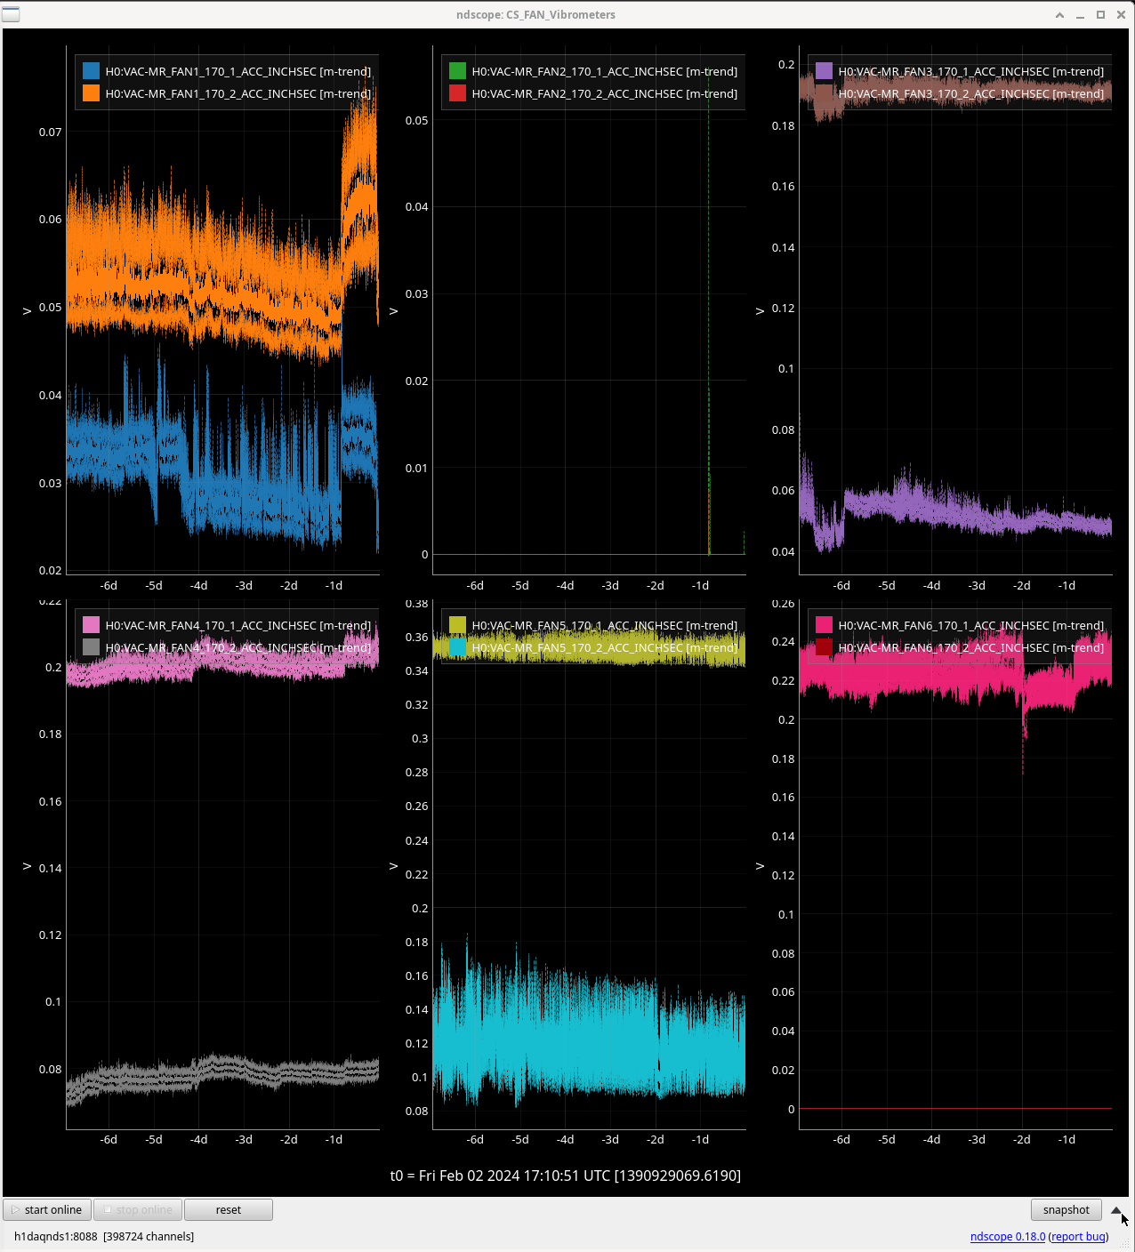1135x1252 pixels.
Task: Select the pink FAN4_170_1 legend marker
Action: pos(91,625)
